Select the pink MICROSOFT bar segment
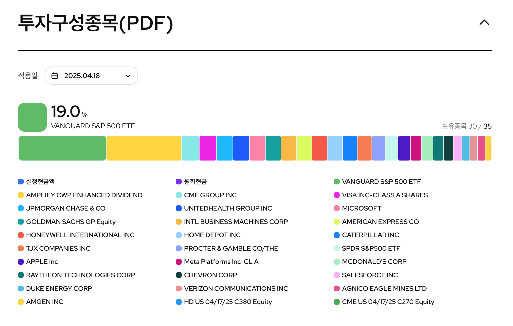Image resolution: width=513 pixels, height=326 pixels. point(257,148)
